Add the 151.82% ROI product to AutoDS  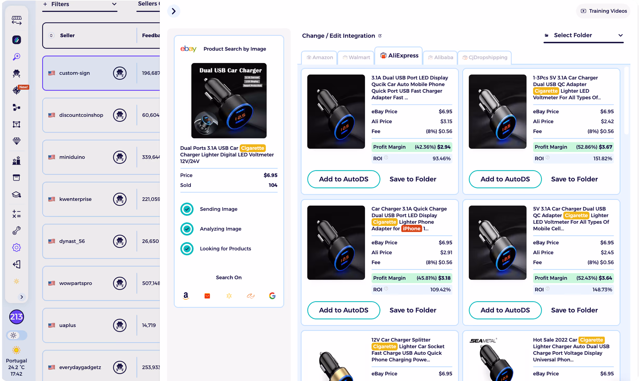coord(505,179)
